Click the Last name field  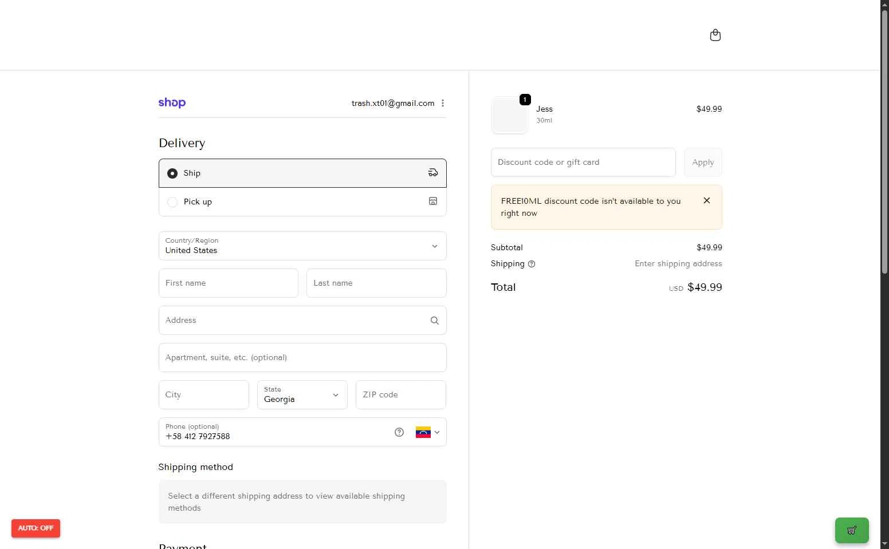tap(376, 283)
